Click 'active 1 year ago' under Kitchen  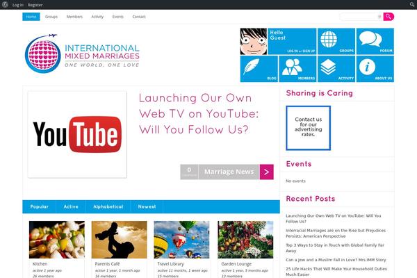click(x=47, y=270)
